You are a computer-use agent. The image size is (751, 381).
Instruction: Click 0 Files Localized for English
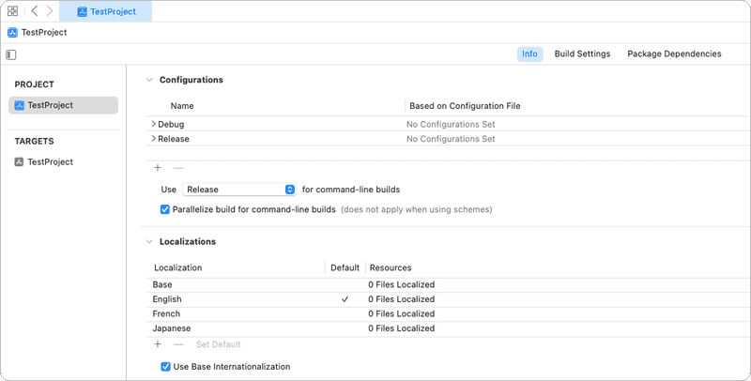402,299
